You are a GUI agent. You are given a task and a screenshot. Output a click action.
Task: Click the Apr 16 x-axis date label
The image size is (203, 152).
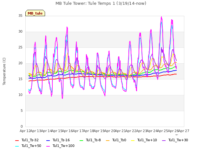pyautogui.click(x=67, y=131)
